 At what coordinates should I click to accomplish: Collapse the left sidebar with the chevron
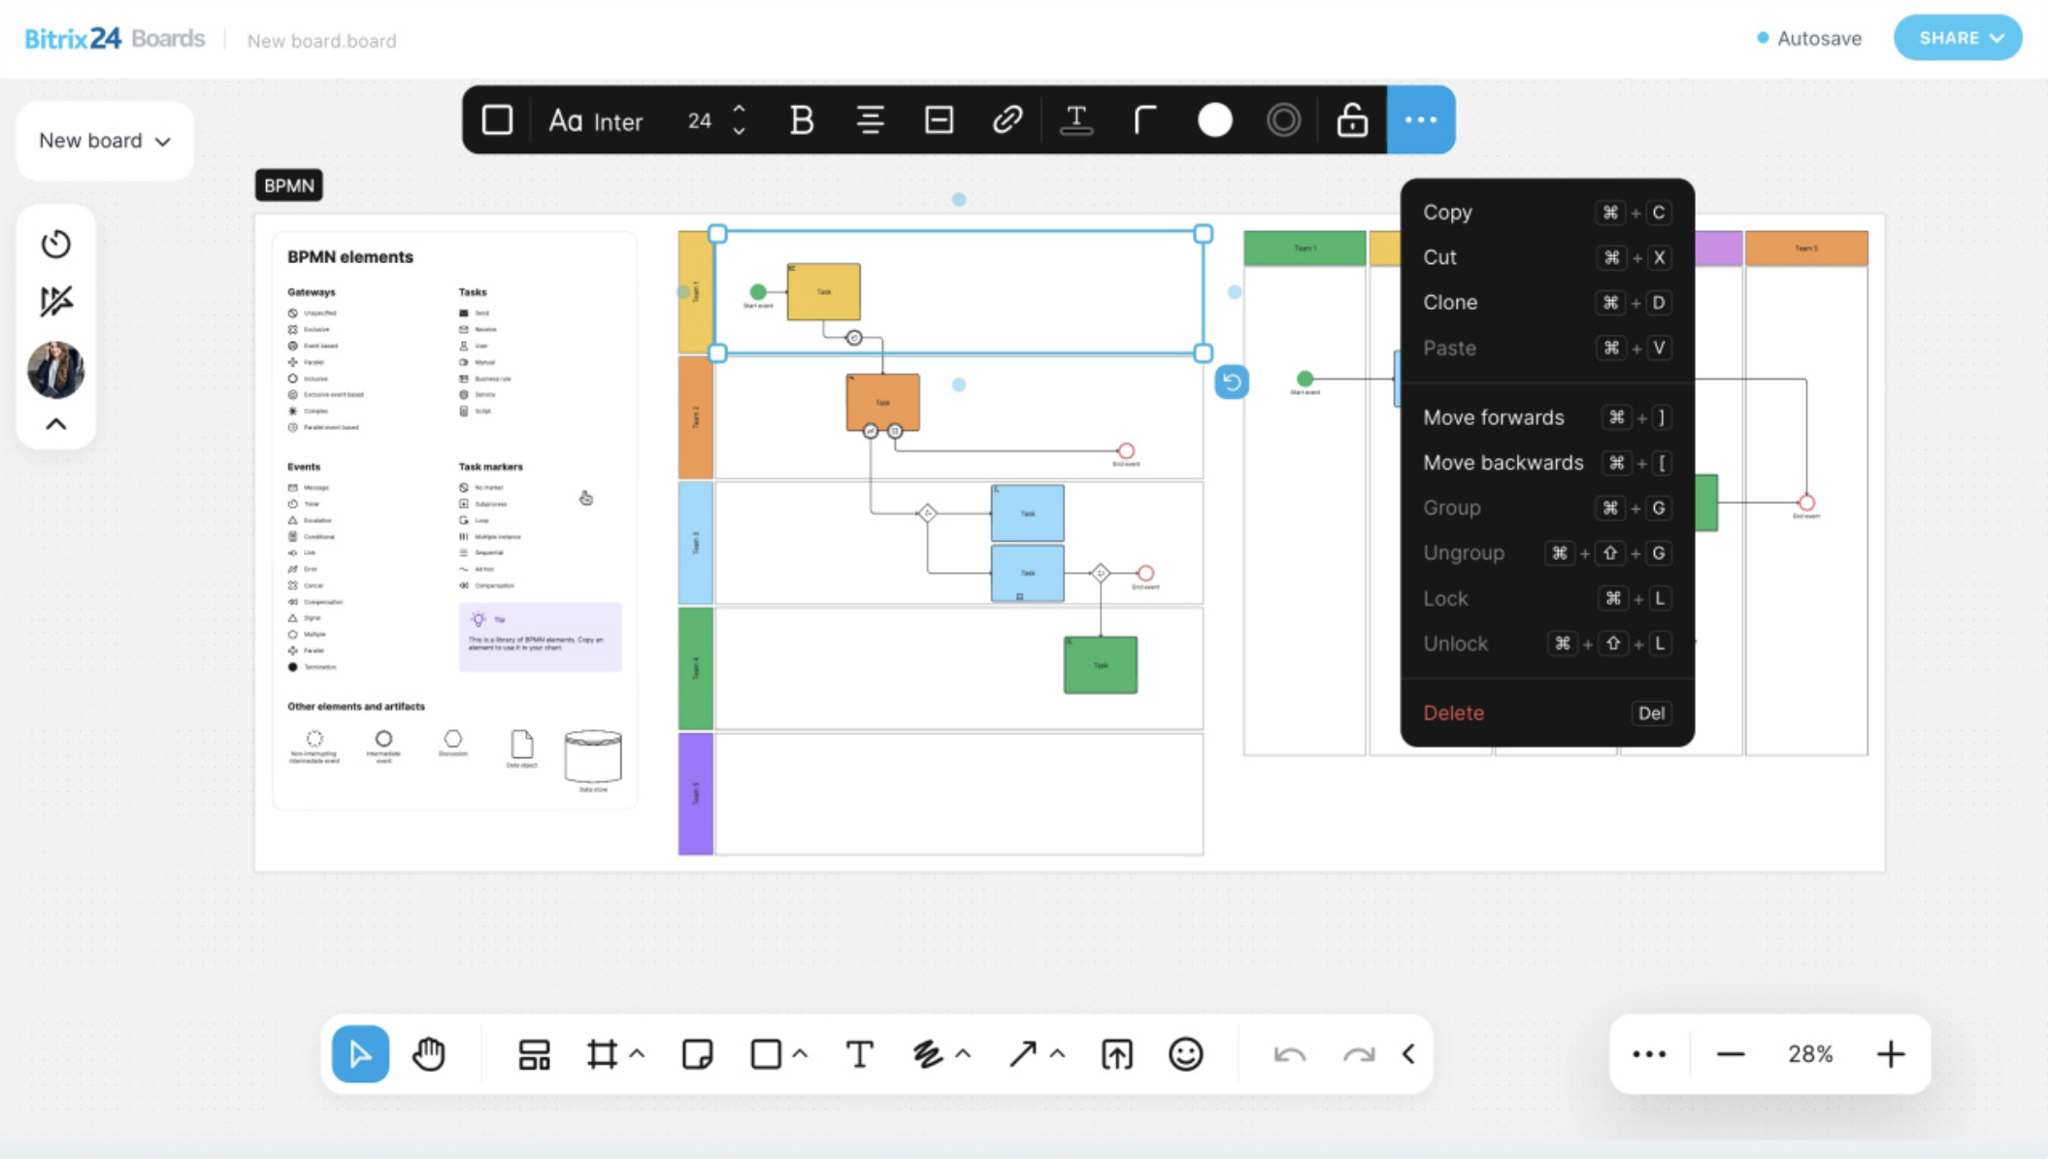coord(56,423)
